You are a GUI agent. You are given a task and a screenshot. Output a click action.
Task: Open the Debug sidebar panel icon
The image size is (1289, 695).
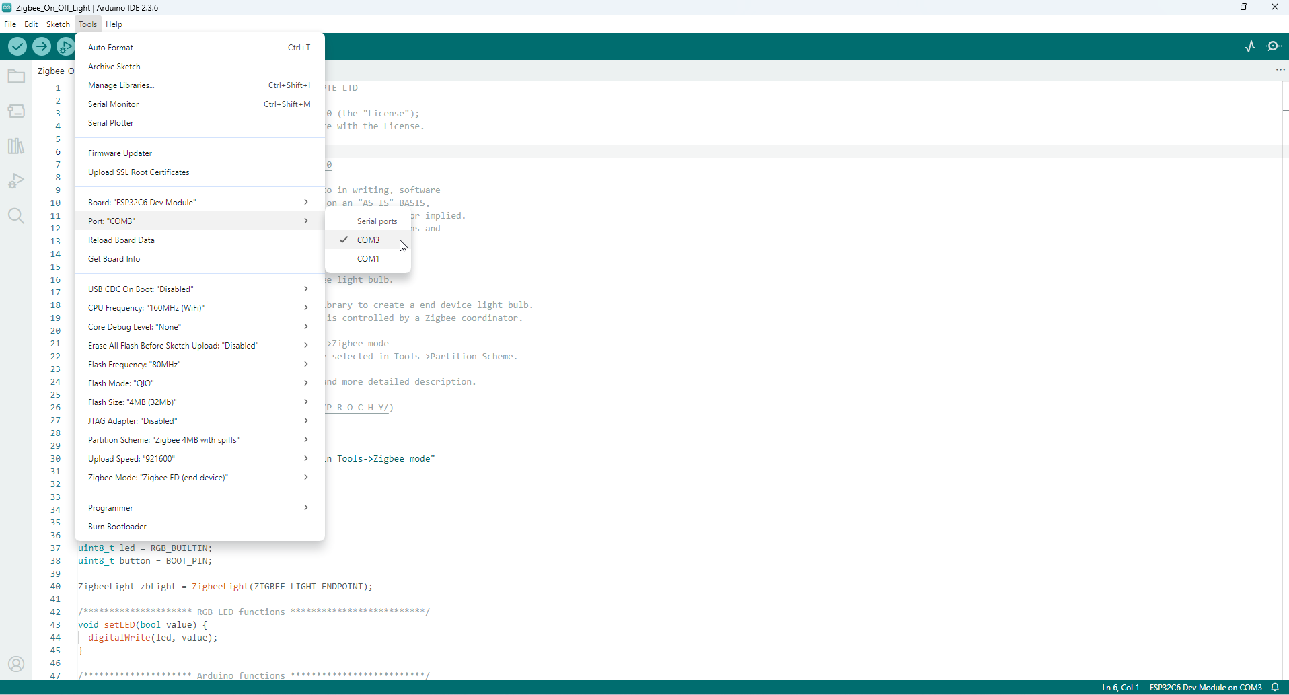16,181
